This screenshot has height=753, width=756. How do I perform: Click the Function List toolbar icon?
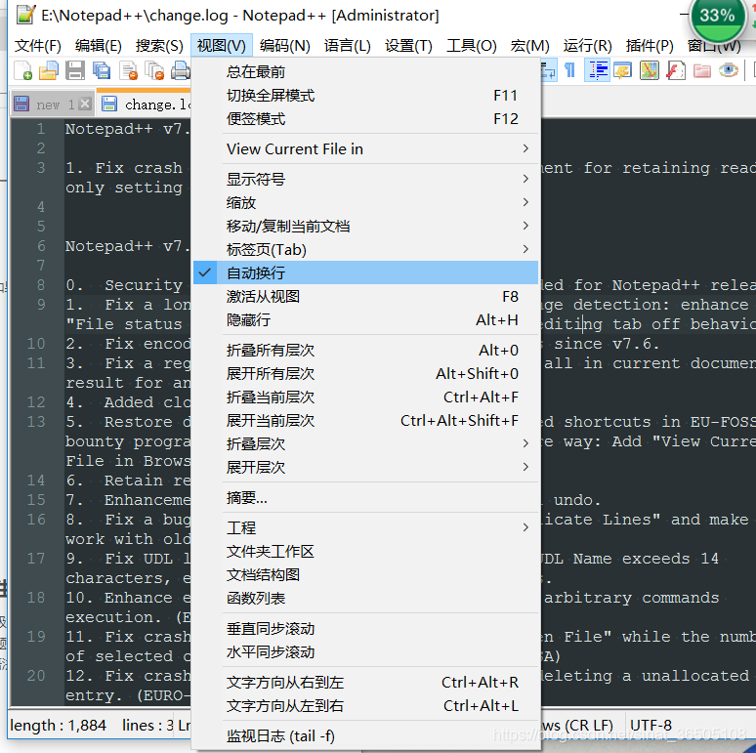coord(676,70)
